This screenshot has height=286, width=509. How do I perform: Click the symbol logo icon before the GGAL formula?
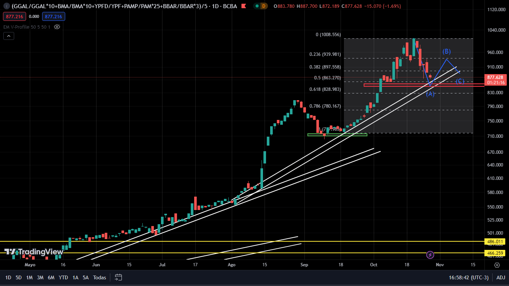pyautogui.click(x=6, y=6)
